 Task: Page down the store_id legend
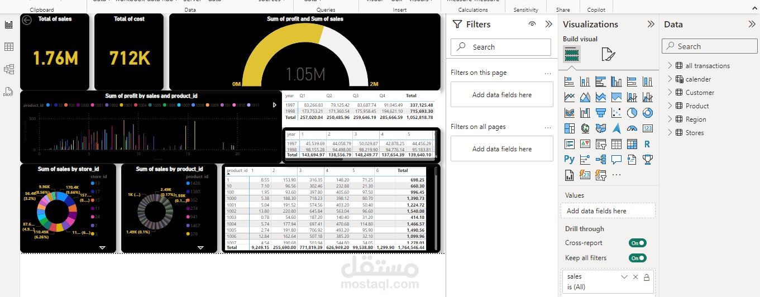coord(102,247)
